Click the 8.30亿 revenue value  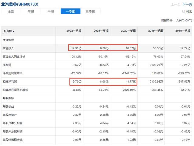click(104, 48)
